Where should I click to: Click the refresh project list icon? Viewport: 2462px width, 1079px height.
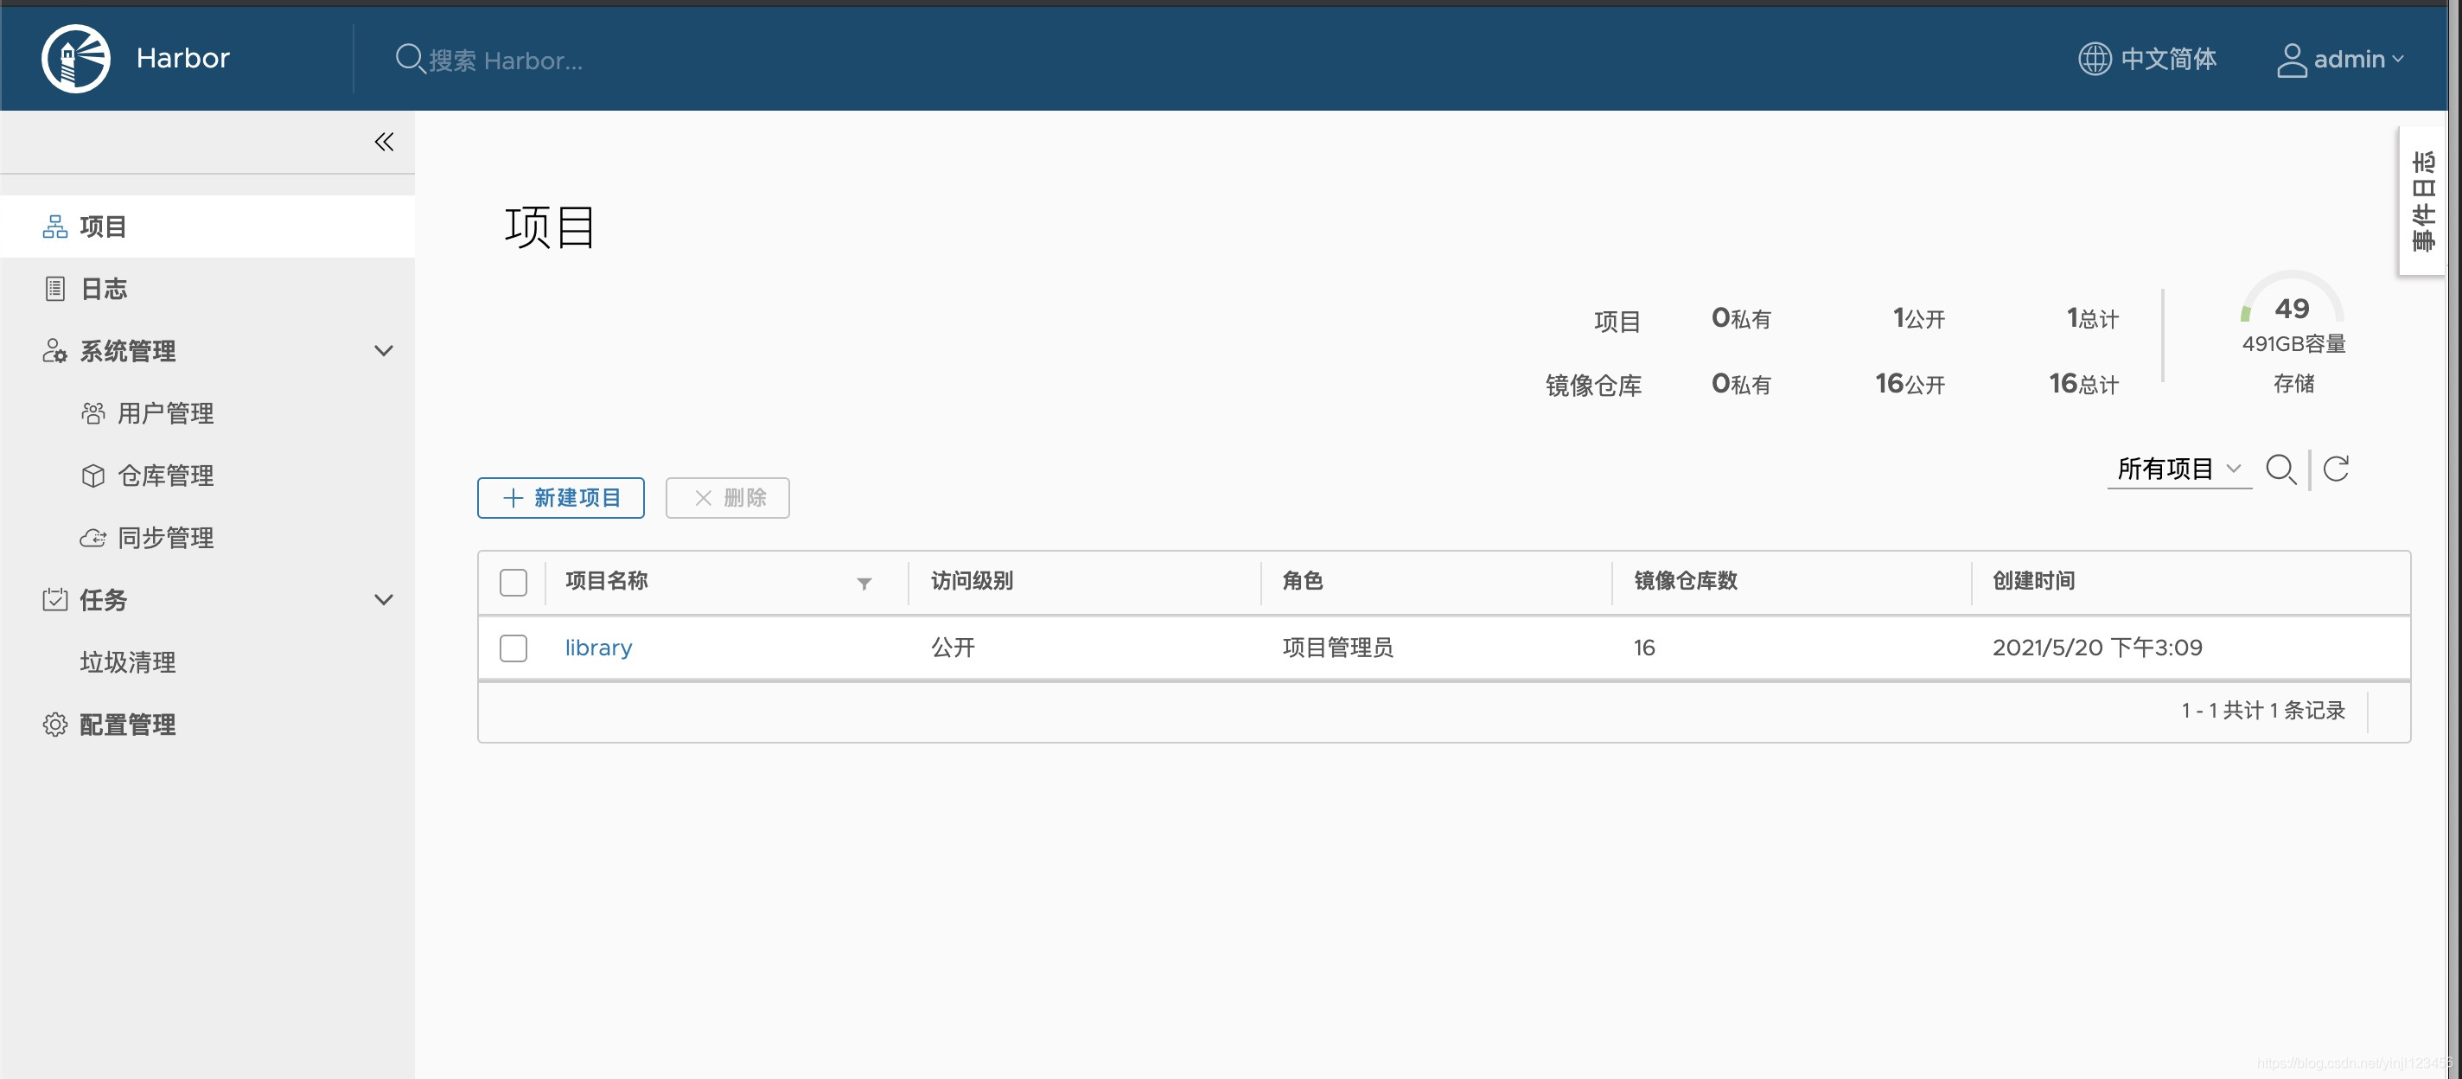(x=2335, y=469)
